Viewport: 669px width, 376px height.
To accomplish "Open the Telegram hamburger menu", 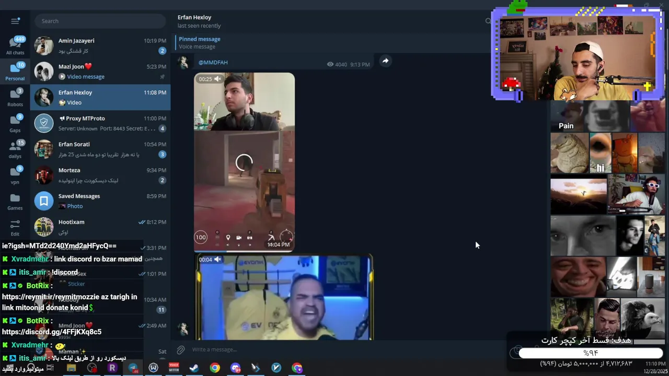I will (x=15, y=21).
